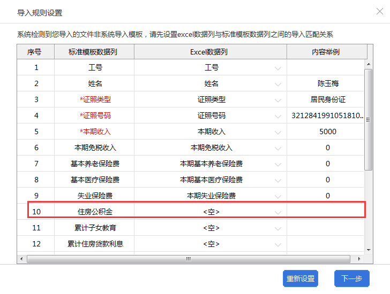Screen dimensions: 390x294
Task: Click the 工号 template column cell
Action: pos(94,67)
